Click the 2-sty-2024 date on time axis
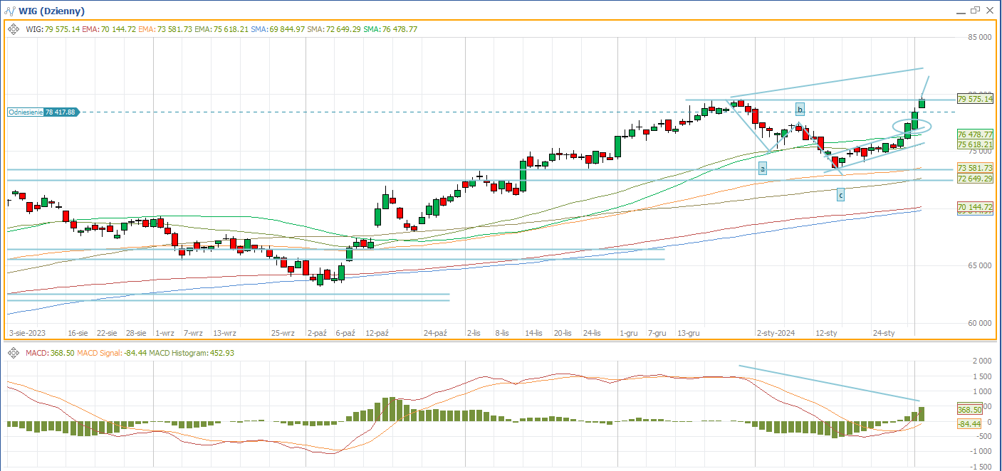The width and height of the screenshot is (1002, 471). pos(776,333)
